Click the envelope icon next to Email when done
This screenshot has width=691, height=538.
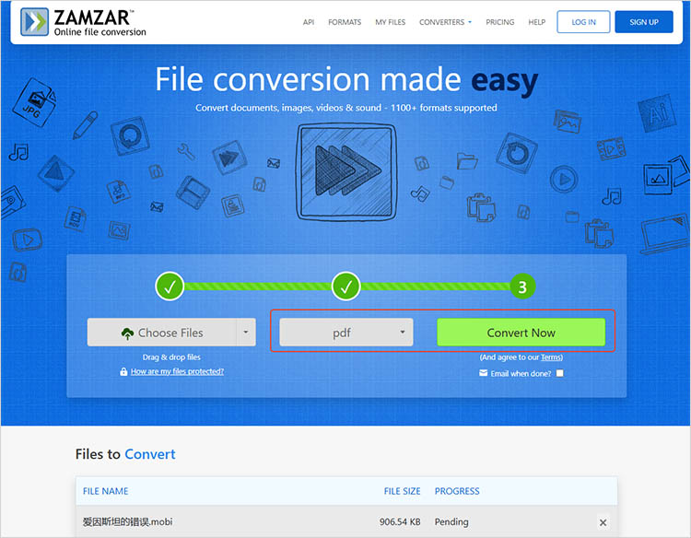tap(484, 373)
